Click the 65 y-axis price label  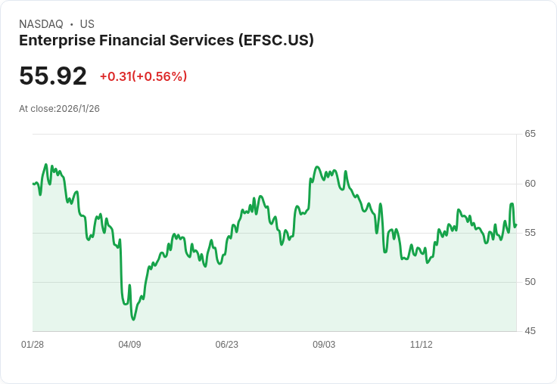coord(530,134)
